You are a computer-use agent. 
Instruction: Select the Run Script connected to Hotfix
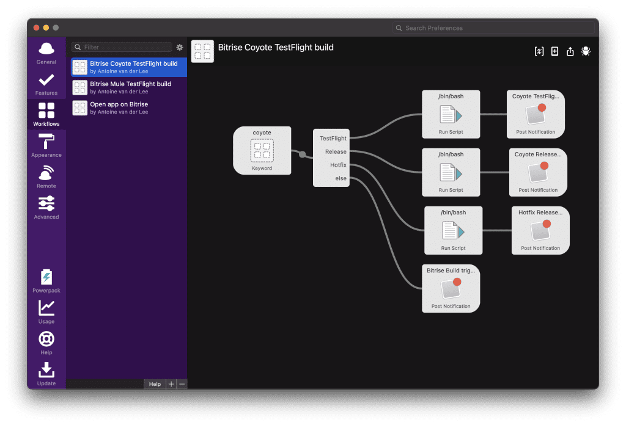453,230
